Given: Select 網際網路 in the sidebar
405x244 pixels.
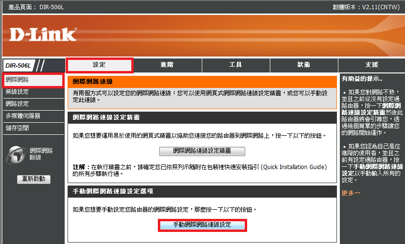Looking at the screenshot, I should (33, 80).
